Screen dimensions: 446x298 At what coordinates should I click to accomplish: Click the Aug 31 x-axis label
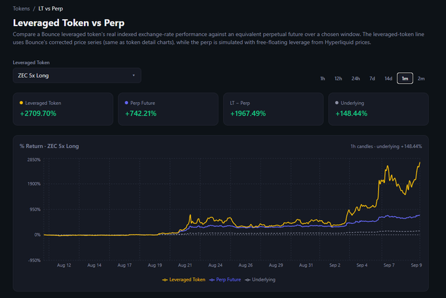click(x=306, y=265)
